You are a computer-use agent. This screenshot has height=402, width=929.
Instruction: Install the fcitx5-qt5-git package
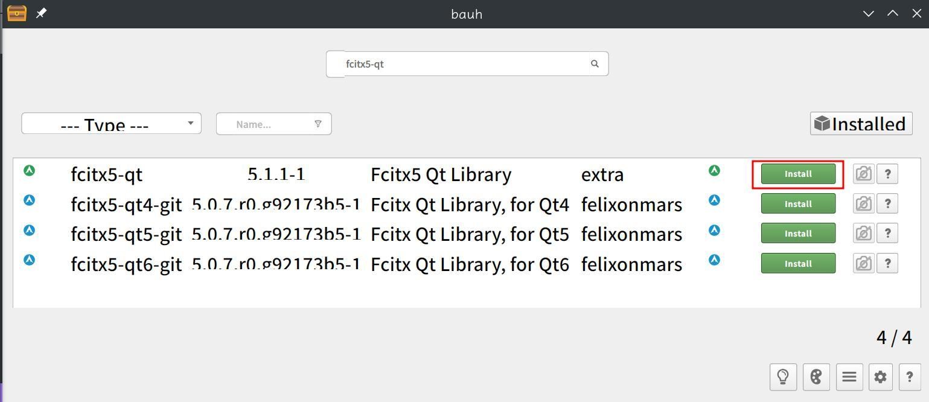point(797,233)
